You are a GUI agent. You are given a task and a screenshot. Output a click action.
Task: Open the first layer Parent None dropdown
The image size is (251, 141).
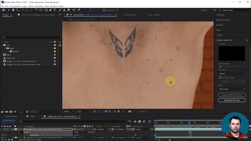click(143, 129)
